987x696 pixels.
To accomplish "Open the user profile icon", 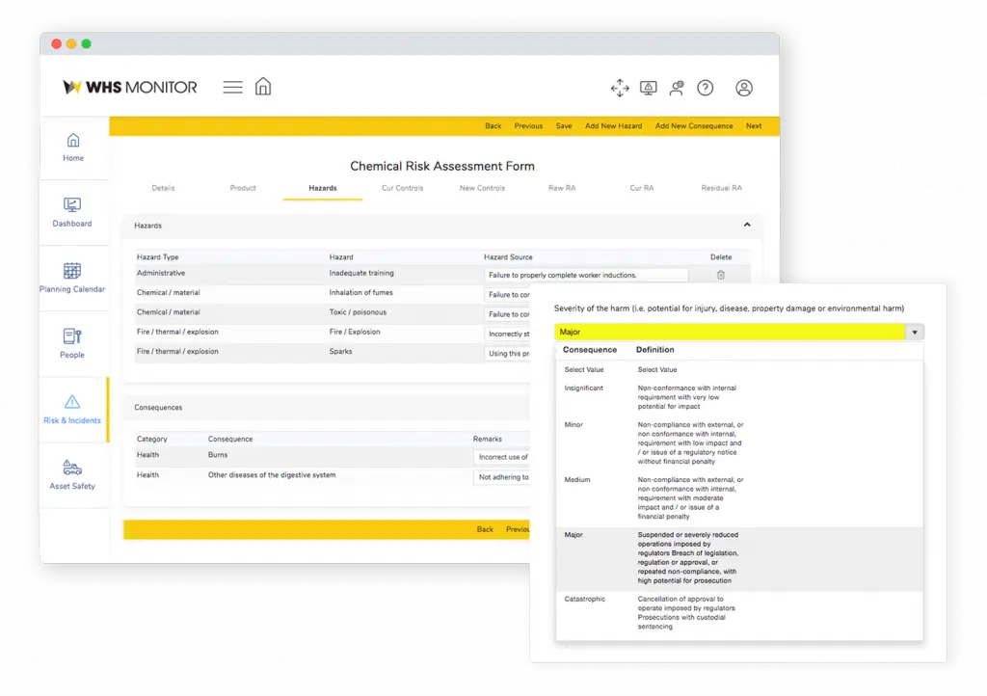I will (744, 88).
